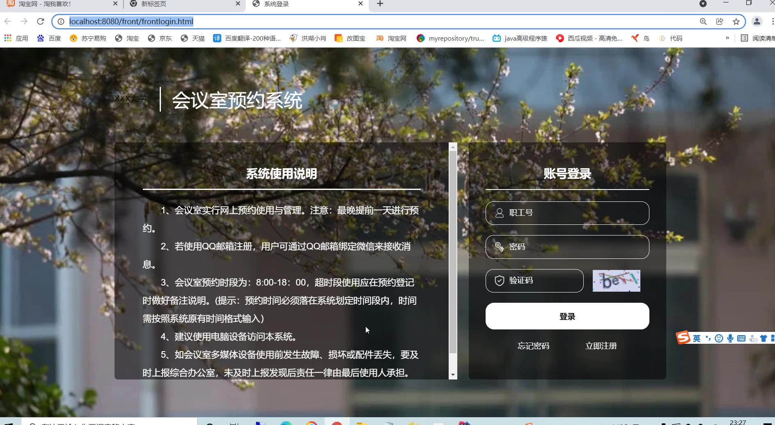This screenshot has width=775, height=425.
Task: Open the zoom magnifier icon in address bar
Action: [703, 21]
